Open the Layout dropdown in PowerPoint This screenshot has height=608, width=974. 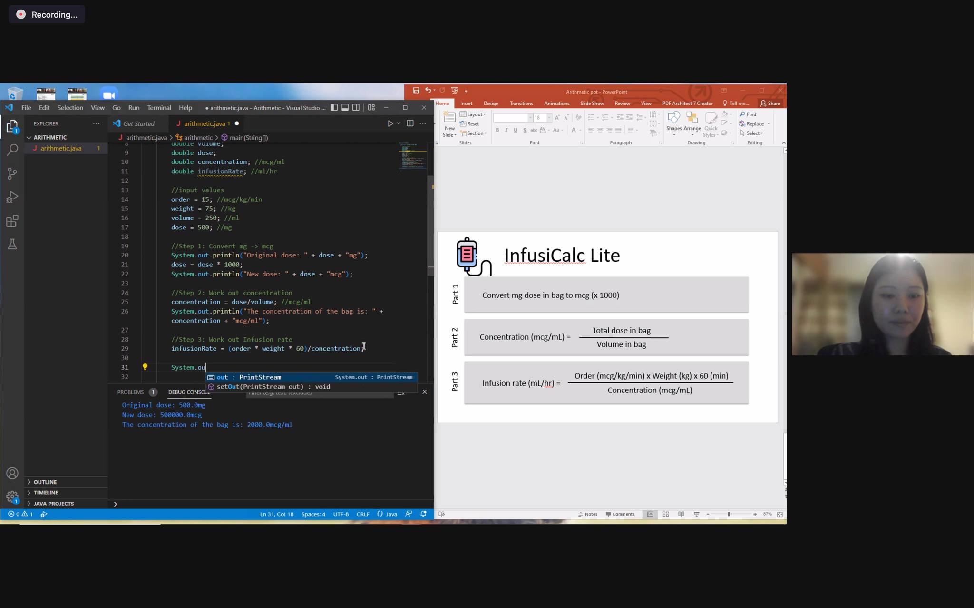pyautogui.click(x=473, y=114)
